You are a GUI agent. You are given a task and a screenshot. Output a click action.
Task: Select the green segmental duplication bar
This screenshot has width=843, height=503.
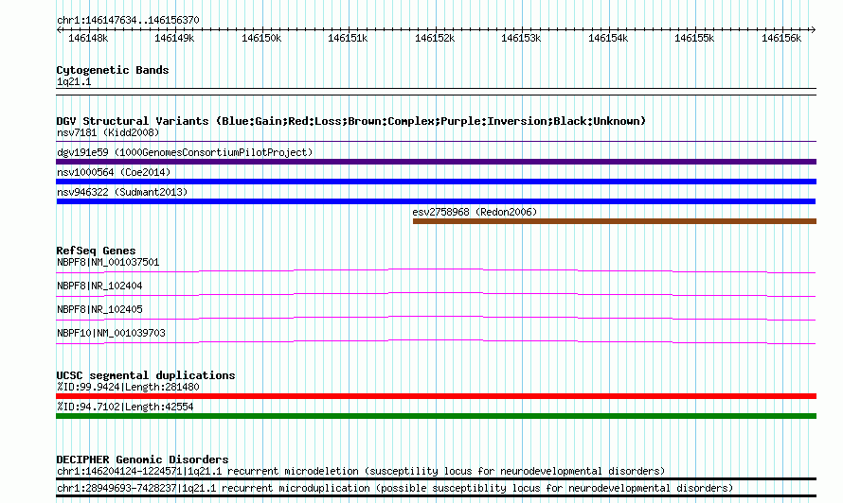click(436, 416)
